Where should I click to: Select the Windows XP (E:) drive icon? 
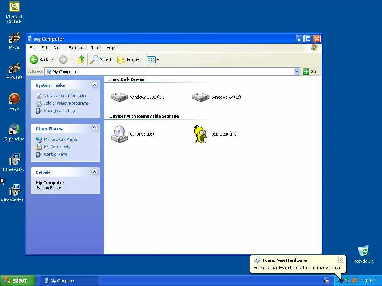tap(200, 97)
